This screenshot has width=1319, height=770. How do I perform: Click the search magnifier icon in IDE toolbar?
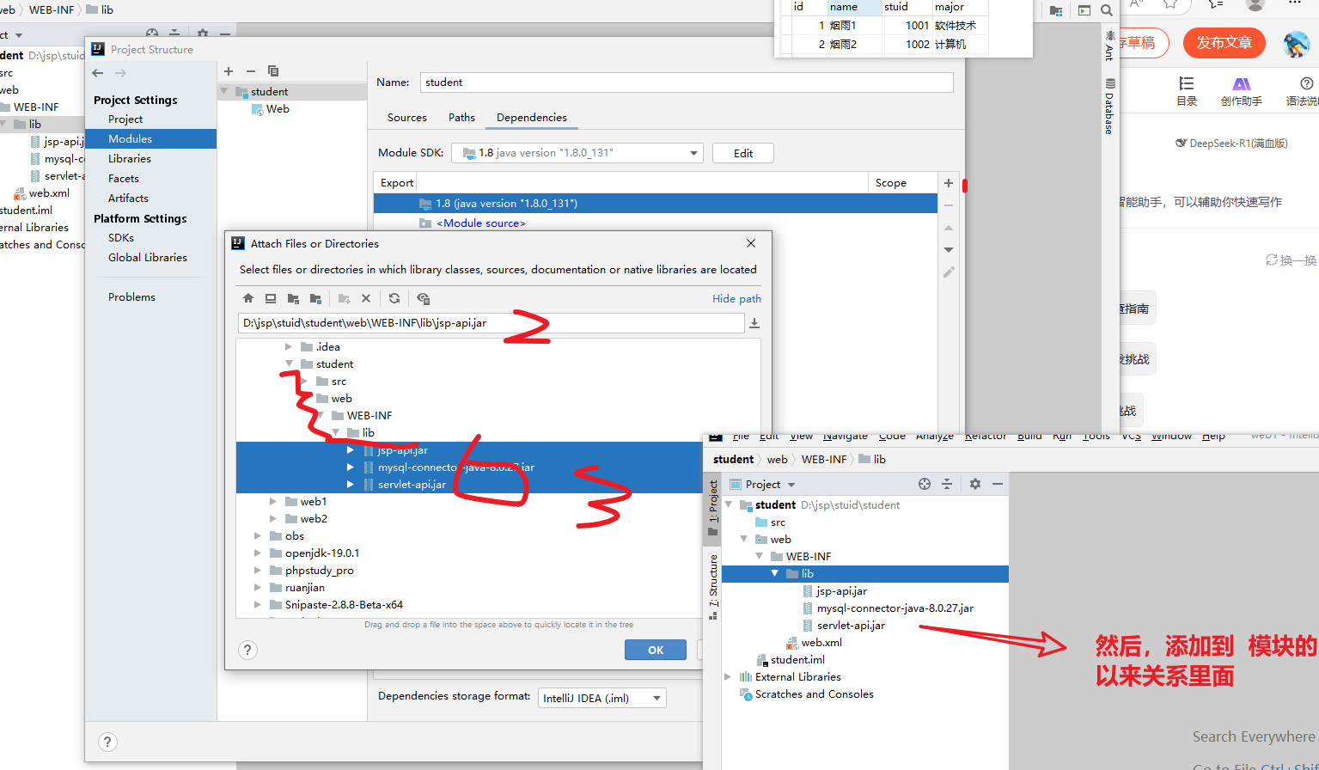click(1107, 10)
